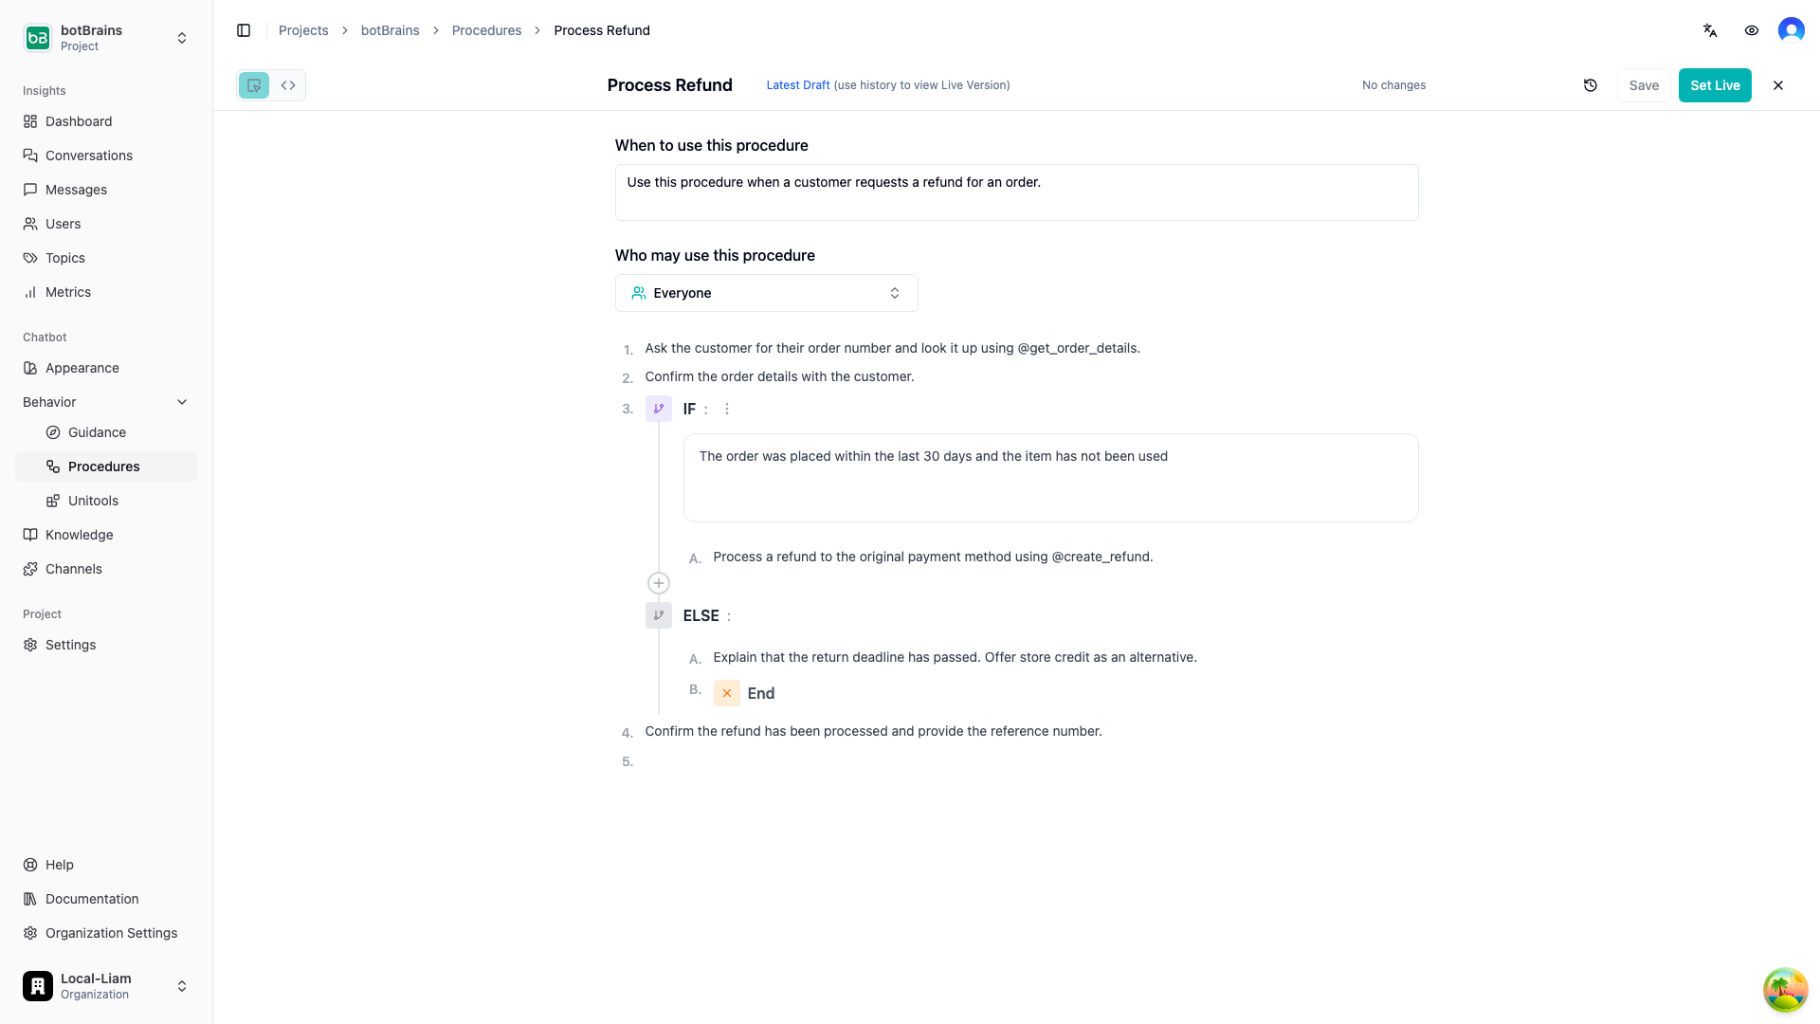Viewport: 1820px width, 1024px height.
Task: Open Procedures from the sidebar
Action: point(104,466)
